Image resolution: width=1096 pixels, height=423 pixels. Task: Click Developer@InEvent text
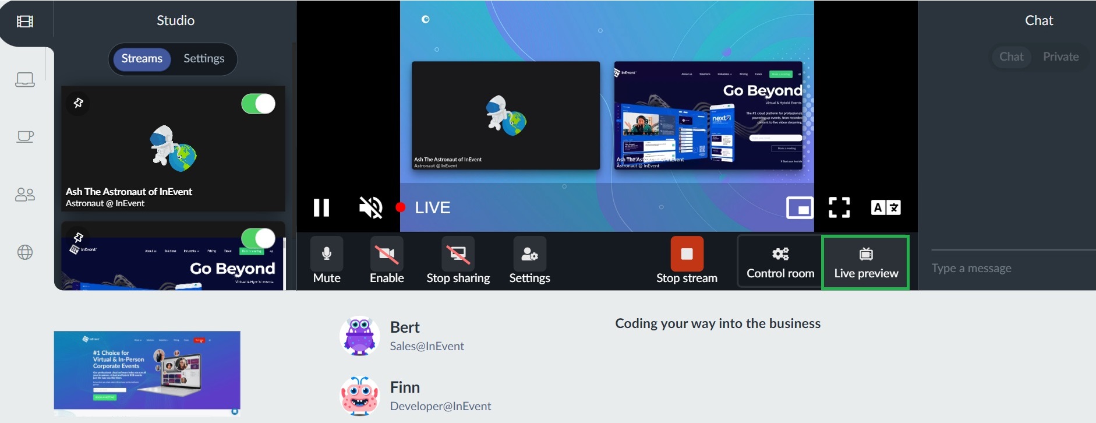pos(440,406)
